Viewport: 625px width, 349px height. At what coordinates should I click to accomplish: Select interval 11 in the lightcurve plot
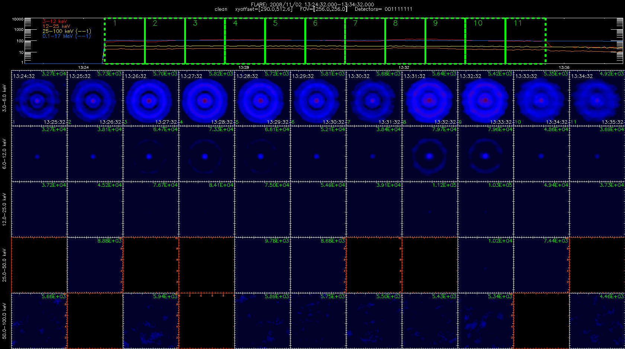pos(526,41)
